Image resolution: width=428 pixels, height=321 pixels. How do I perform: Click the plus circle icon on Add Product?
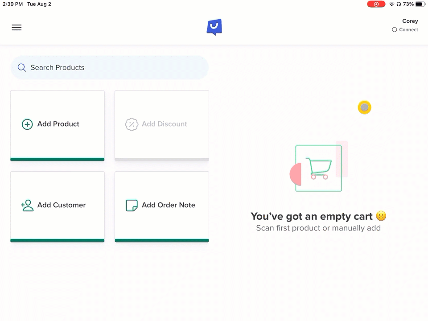[x=27, y=124]
